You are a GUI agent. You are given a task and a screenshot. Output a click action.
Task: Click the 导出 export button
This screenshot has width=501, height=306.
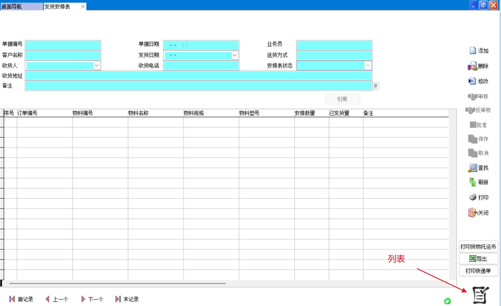(x=478, y=259)
